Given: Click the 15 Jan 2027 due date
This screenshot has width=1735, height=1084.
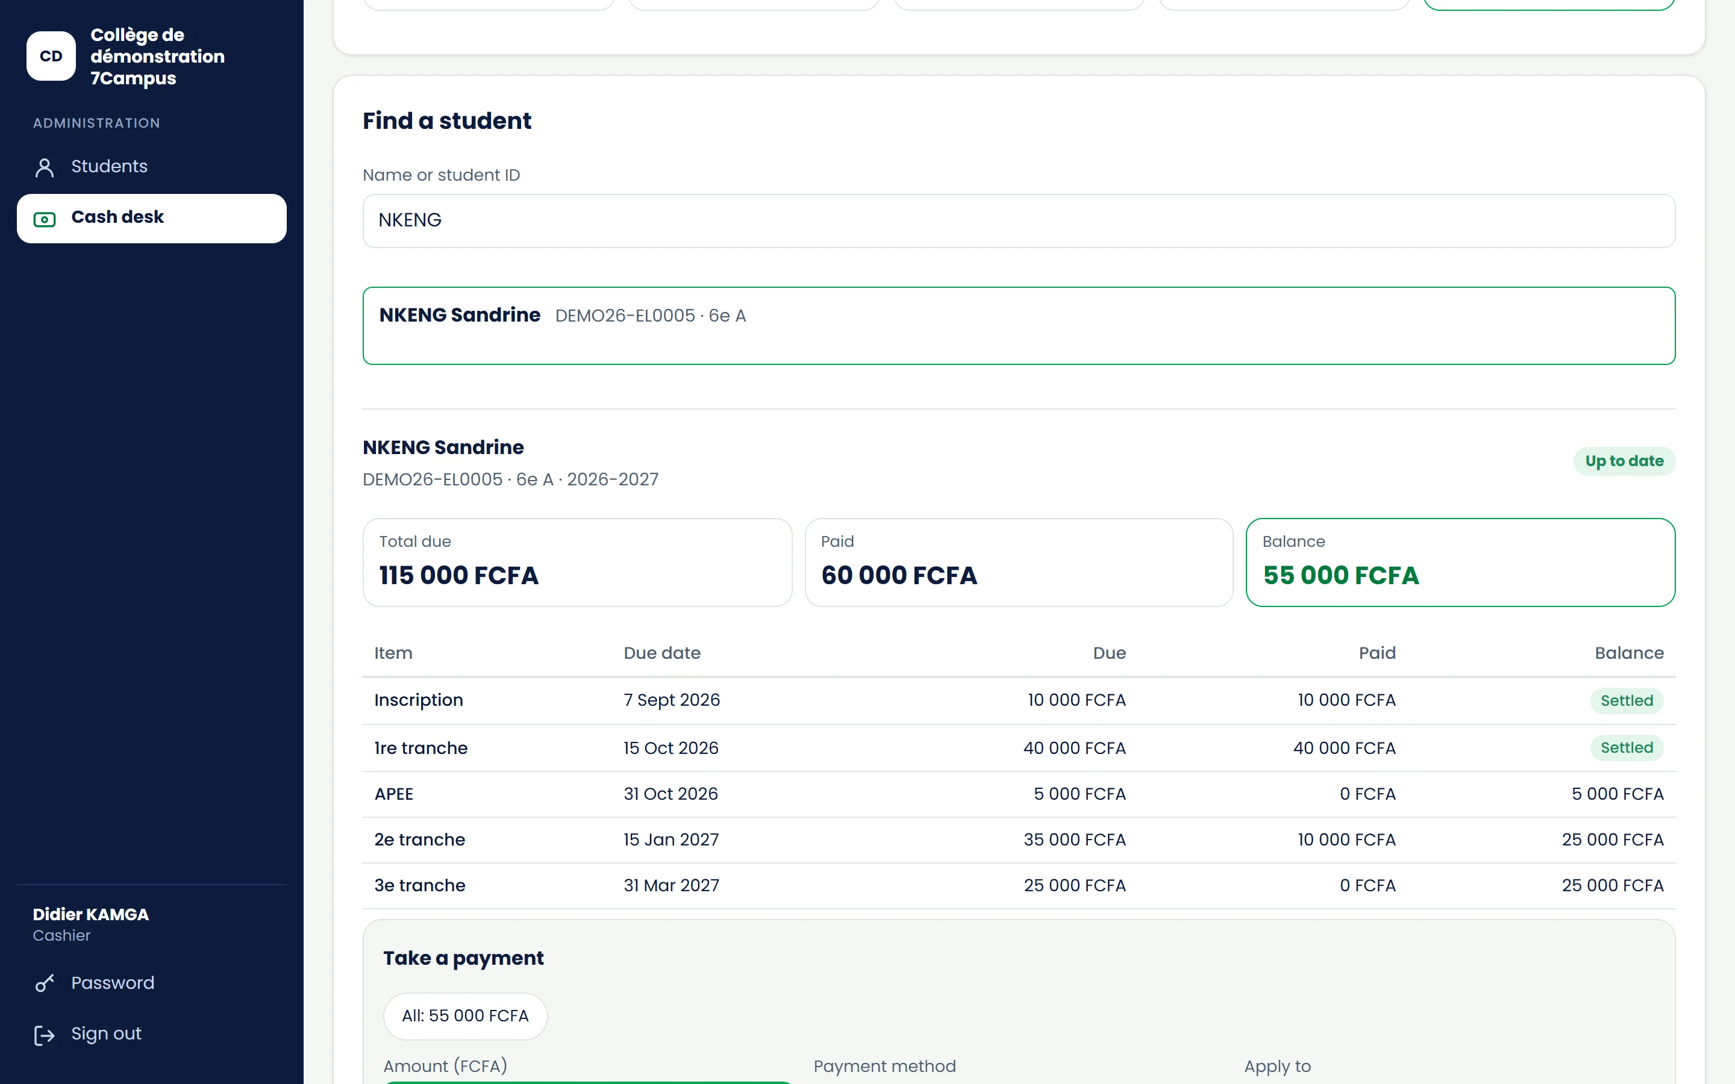Looking at the screenshot, I should (x=671, y=839).
